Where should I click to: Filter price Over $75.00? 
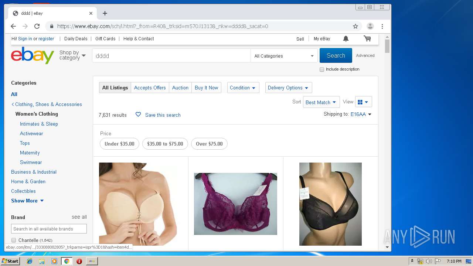209,144
